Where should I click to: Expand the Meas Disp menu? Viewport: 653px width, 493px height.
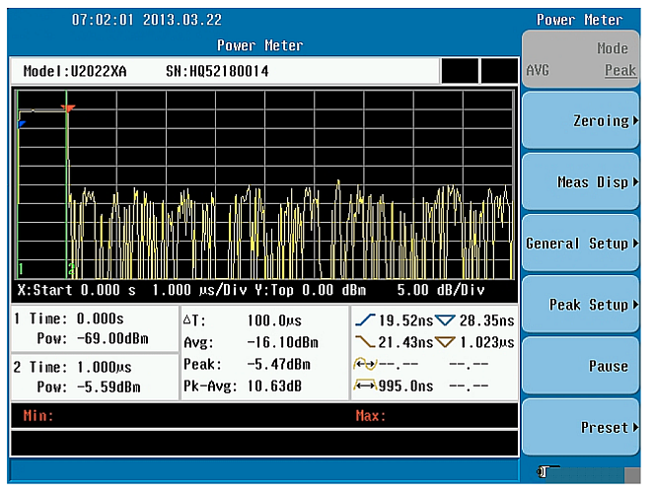580,181
